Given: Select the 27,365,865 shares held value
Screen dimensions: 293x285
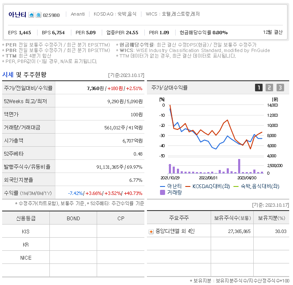Looking at the screenshot, I should point(239,231).
